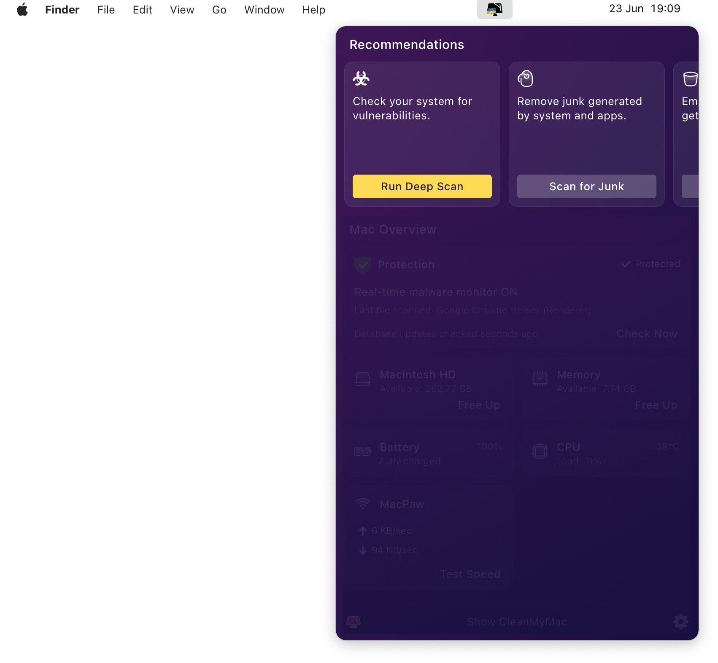This screenshot has height=663, width=718.
Task: Click 'Last file scanned: Google Chrome Helper' text
Action: pyautogui.click(x=472, y=310)
